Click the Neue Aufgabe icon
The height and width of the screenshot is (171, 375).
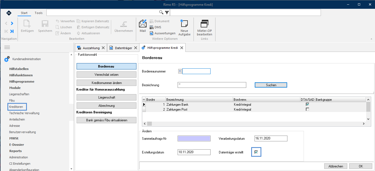point(184,24)
